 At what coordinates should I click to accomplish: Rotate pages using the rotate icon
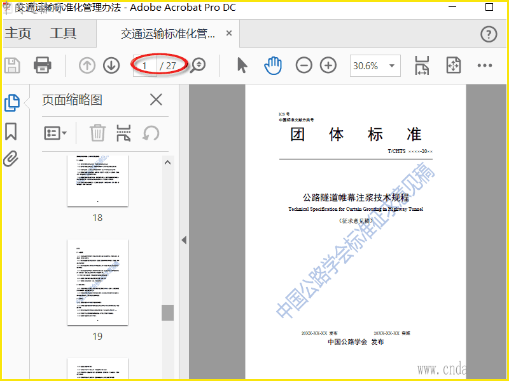pos(151,133)
